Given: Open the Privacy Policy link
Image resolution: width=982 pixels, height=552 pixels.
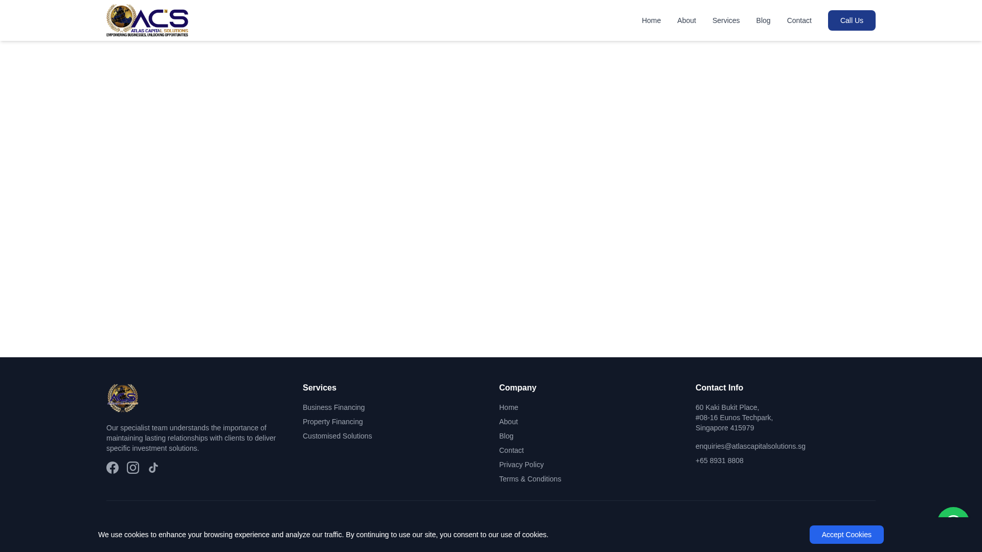Looking at the screenshot, I should coord(521,465).
